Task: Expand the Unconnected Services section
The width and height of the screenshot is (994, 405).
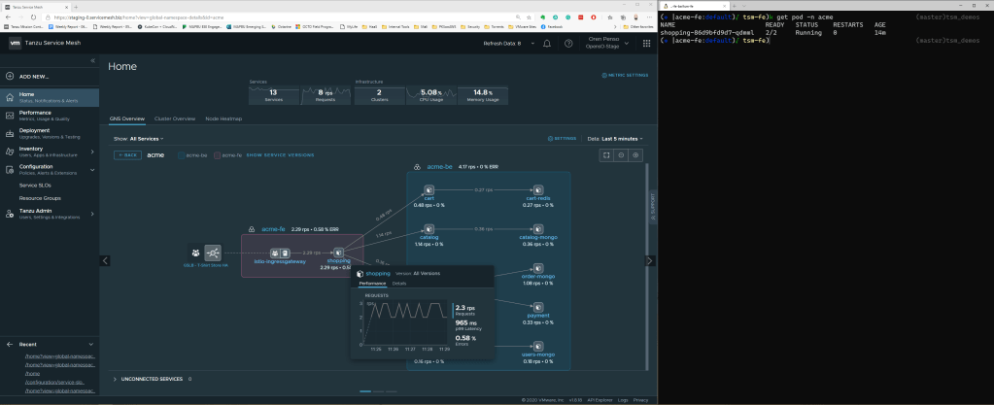Action: coord(116,379)
